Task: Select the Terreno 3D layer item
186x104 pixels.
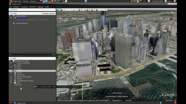Action: (18, 85)
